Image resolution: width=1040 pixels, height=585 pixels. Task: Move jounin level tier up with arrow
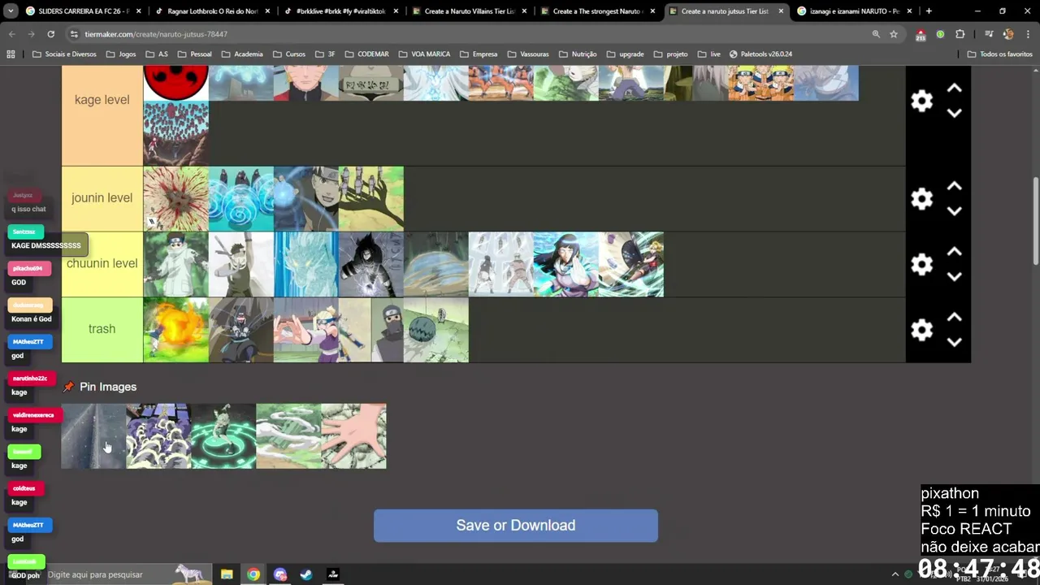pos(955,186)
